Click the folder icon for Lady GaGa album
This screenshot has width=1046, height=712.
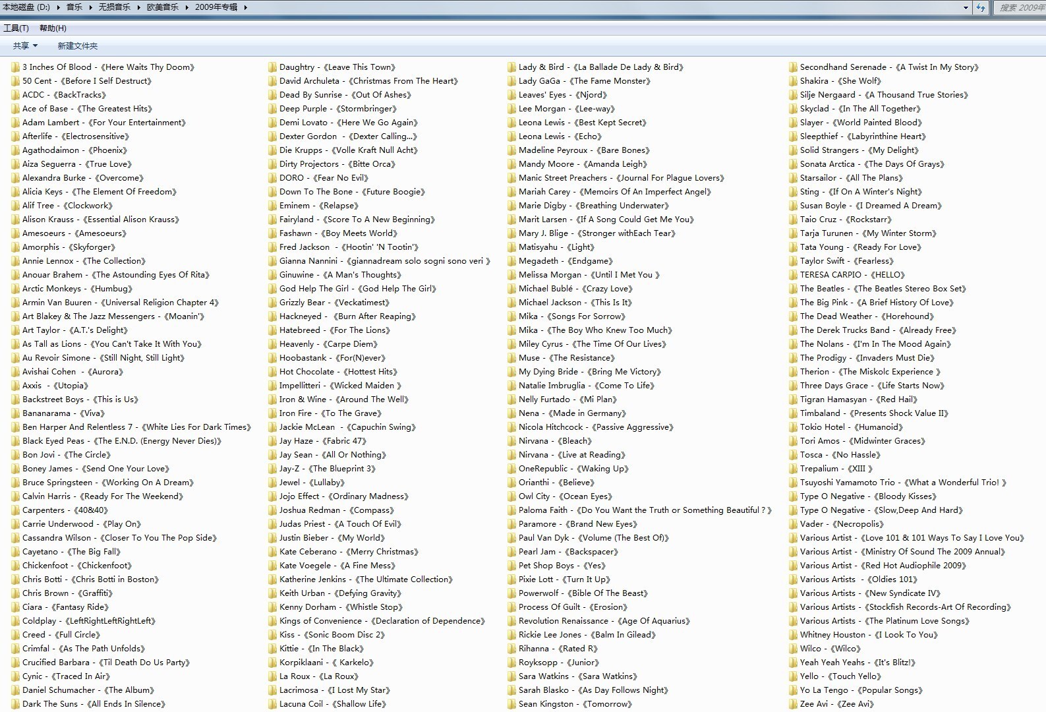pos(512,81)
